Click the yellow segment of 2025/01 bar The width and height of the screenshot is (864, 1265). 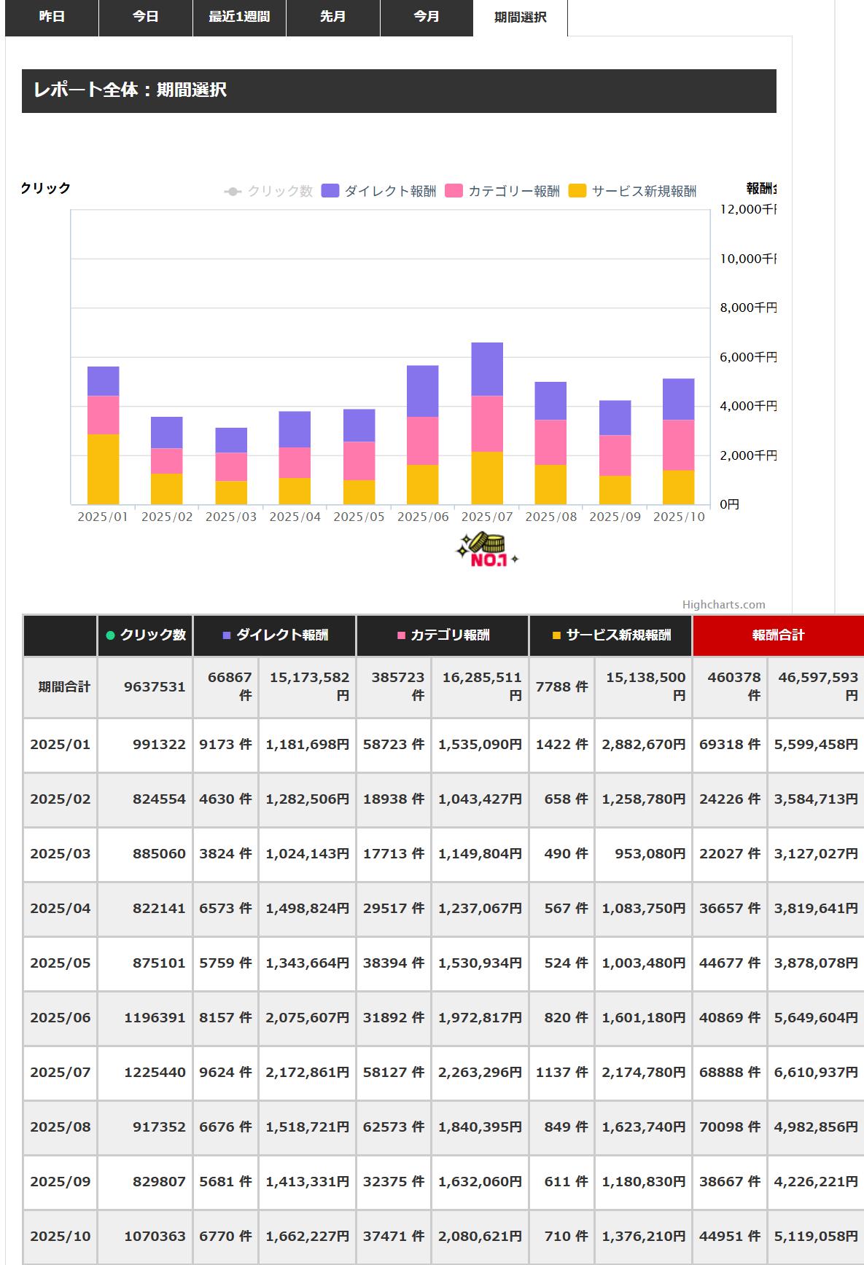pos(103,469)
